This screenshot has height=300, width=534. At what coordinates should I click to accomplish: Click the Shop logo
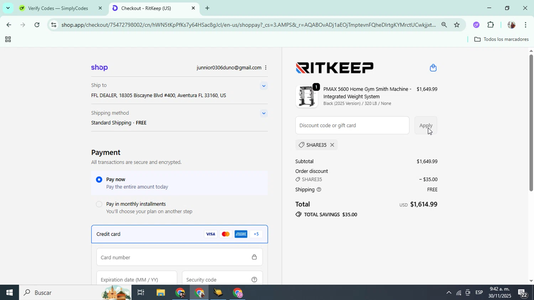[x=99, y=67]
